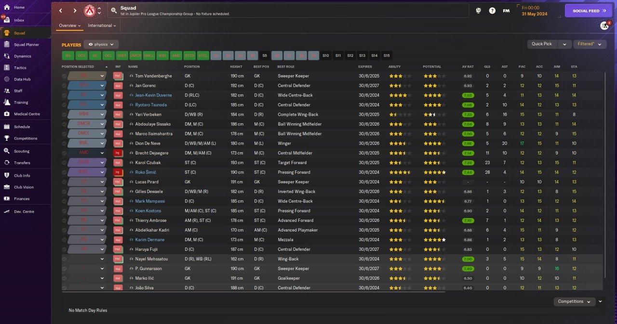Toggle selection circle for Roko Šimić row
Viewport: 617px width, 324px height.
65,172
